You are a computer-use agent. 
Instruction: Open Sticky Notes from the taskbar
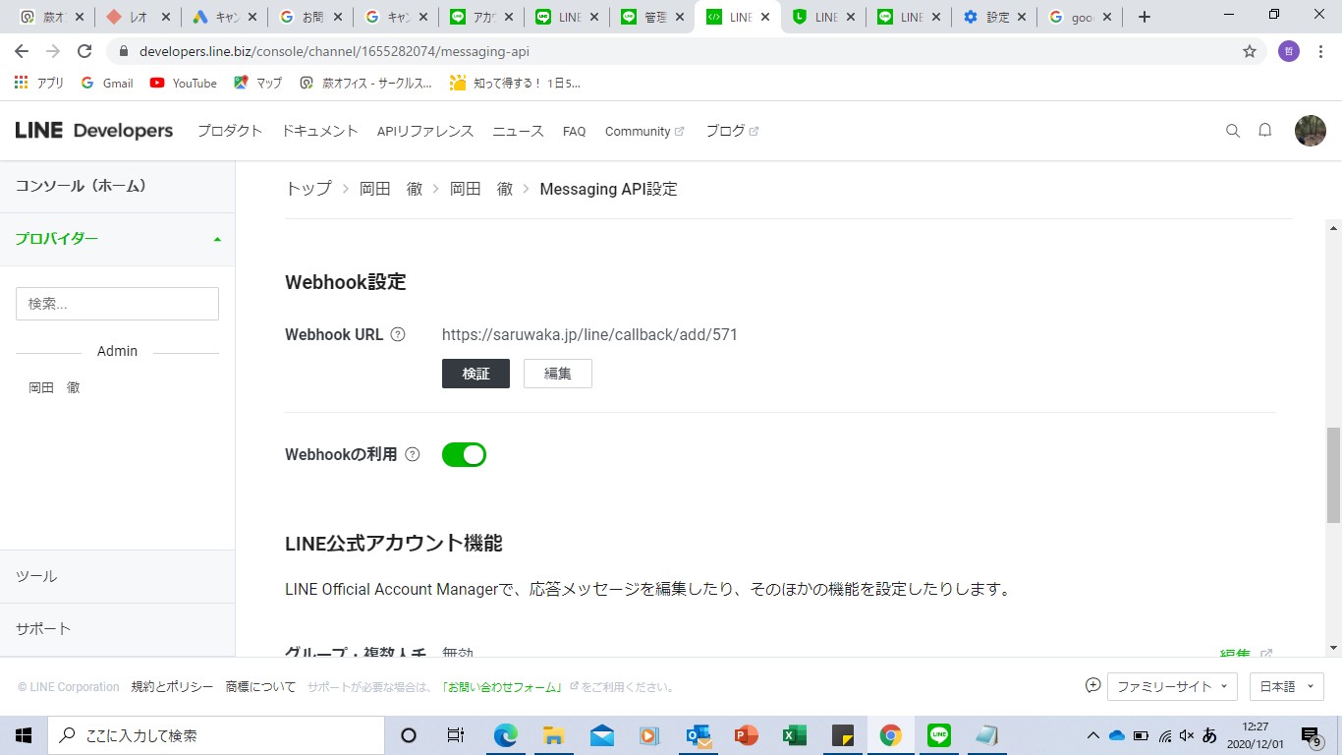tap(843, 735)
